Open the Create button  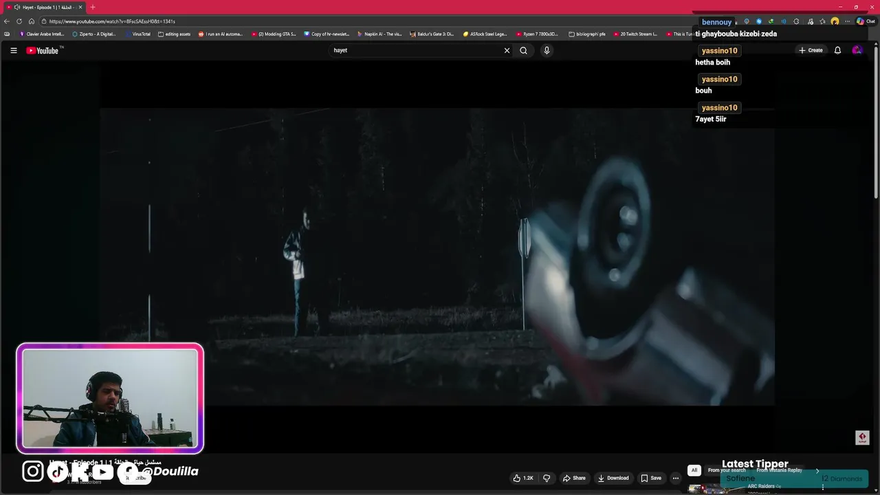pyautogui.click(x=811, y=50)
